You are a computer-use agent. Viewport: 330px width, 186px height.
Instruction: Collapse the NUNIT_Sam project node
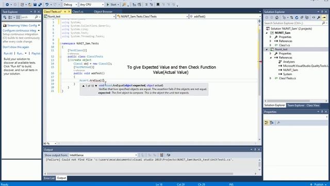coord(267,33)
